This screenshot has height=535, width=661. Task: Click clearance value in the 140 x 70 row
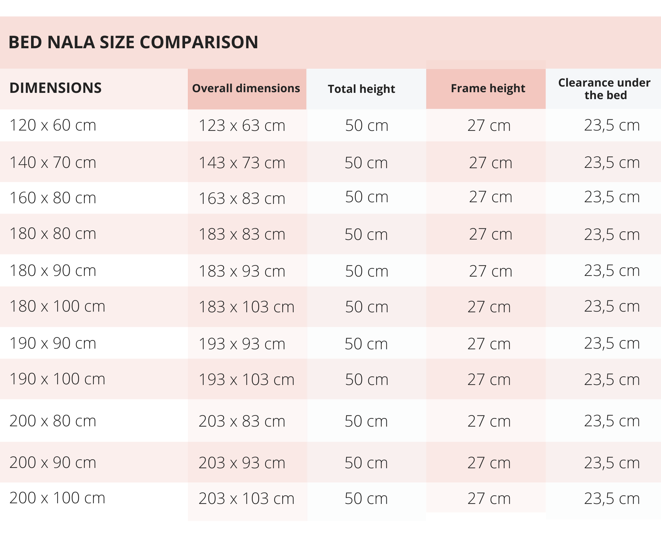point(612,163)
